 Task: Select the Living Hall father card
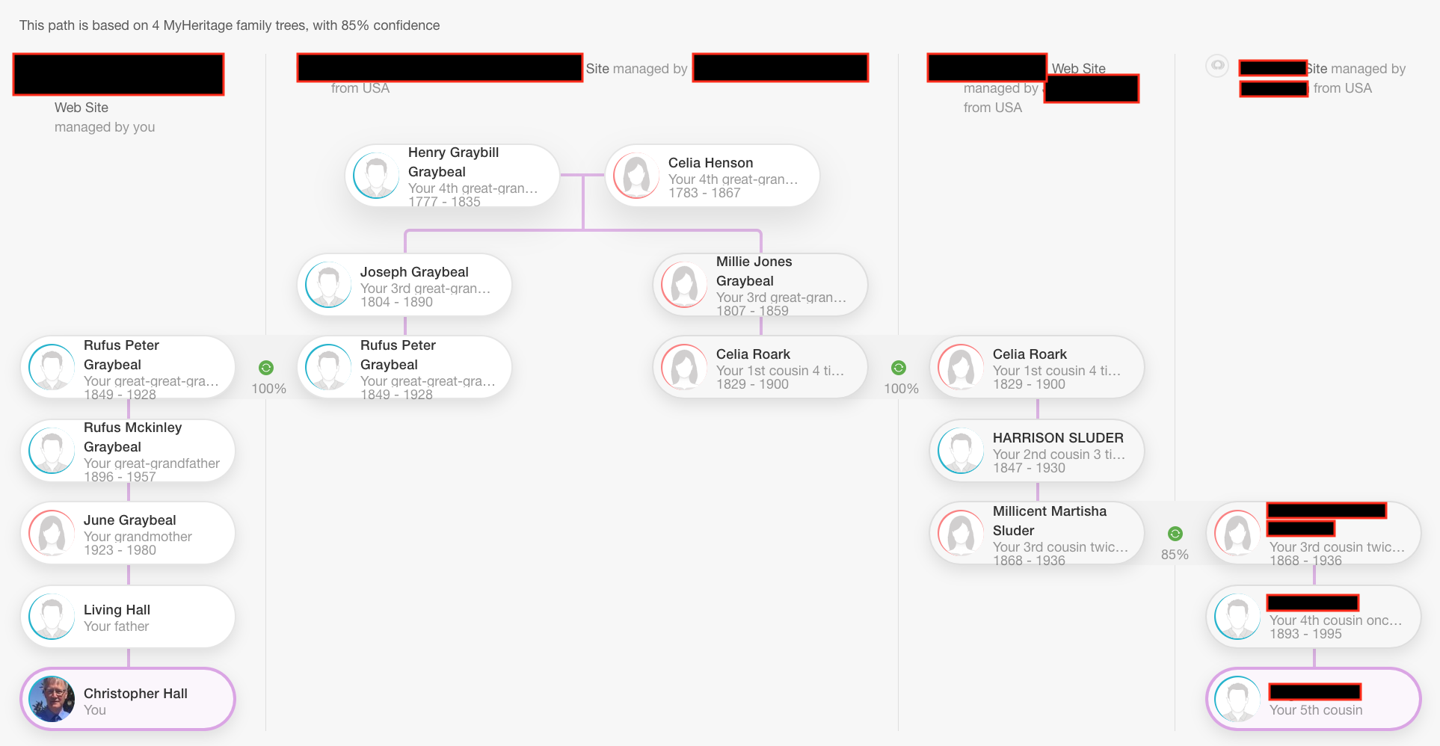[128, 617]
